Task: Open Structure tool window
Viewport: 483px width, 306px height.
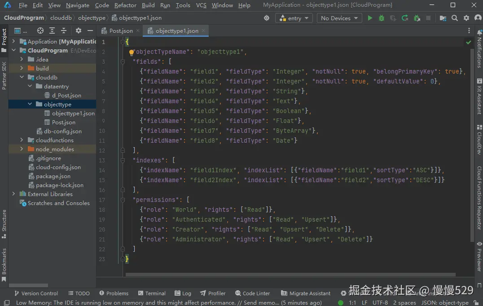Action: pos(4,224)
